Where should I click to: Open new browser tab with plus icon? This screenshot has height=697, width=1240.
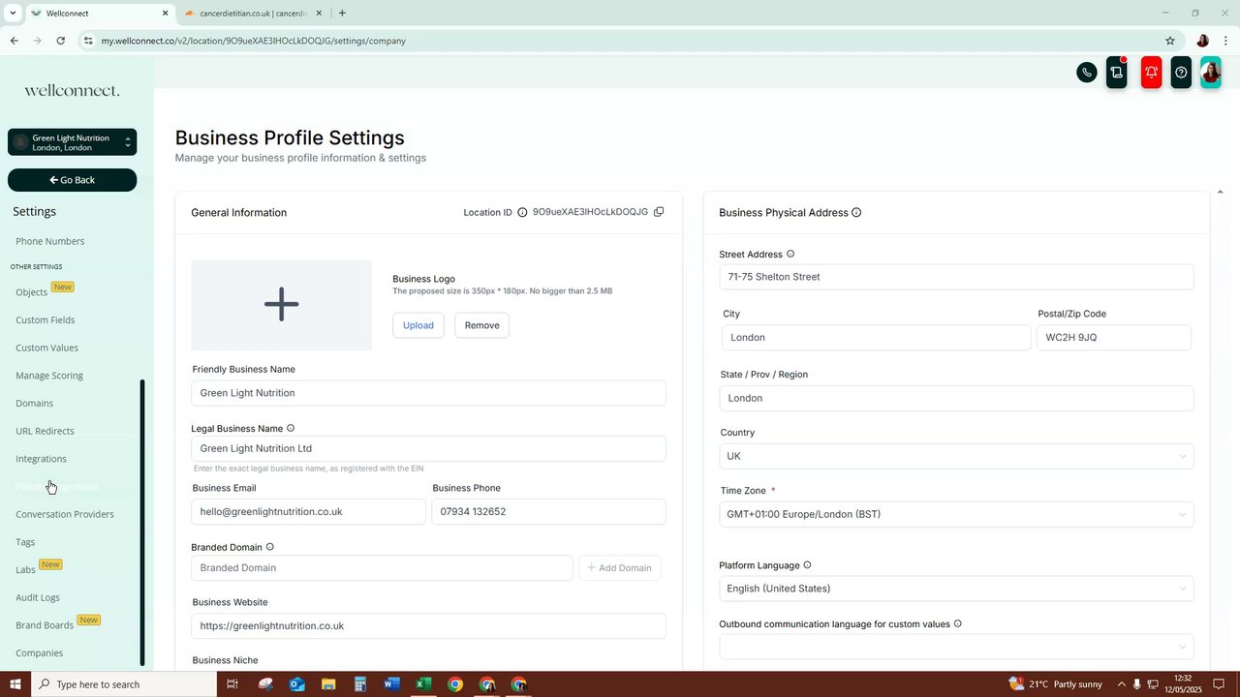click(x=342, y=14)
